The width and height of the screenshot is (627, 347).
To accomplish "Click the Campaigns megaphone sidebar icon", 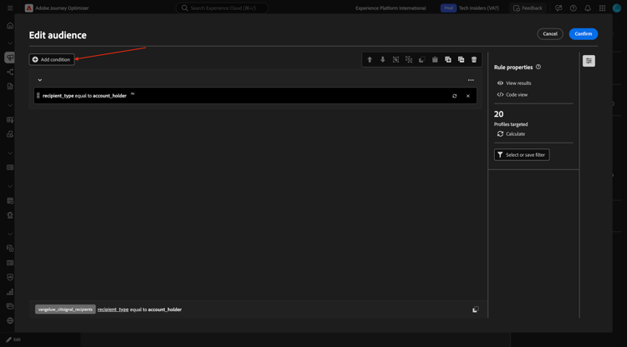I will [10, 58].
